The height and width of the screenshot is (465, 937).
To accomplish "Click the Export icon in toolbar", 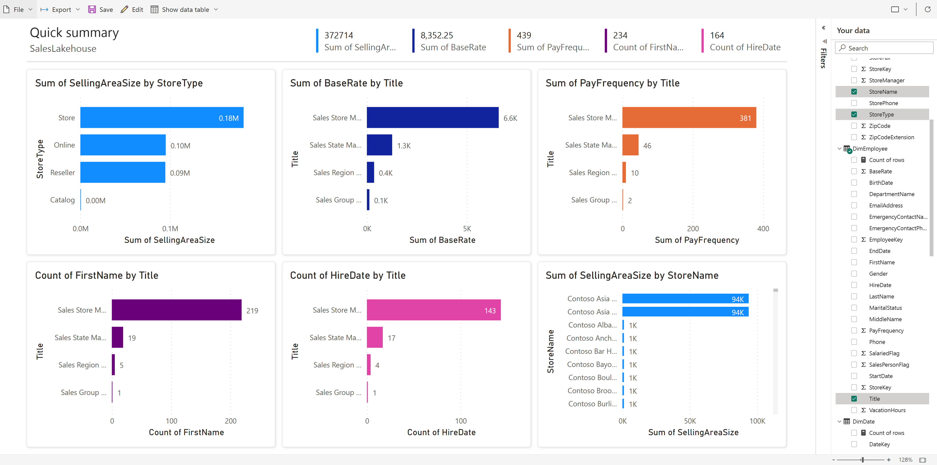I will [x=57, y=9].
